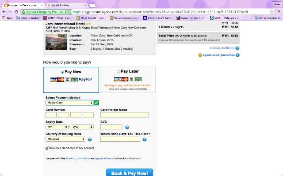
Task: Click the browser reload icon
Action: (x=16, y=12)
